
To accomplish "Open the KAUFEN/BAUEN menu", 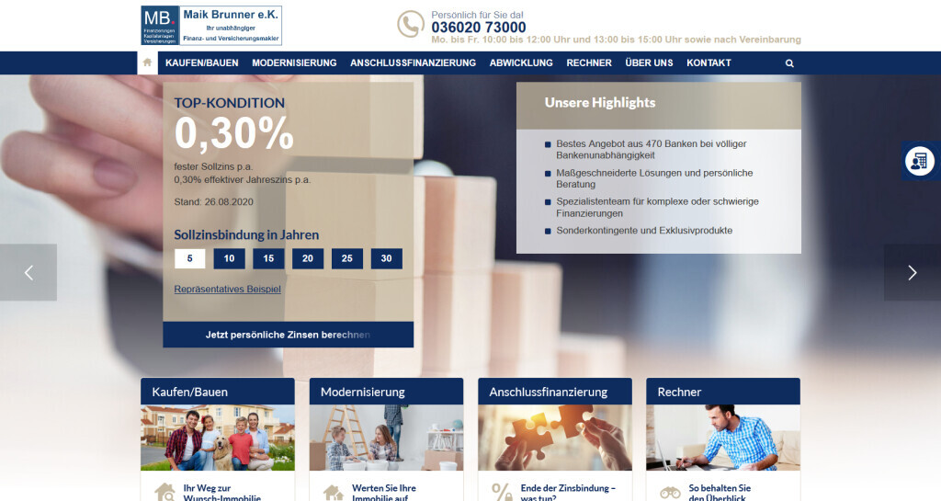I will coord(201,63).
